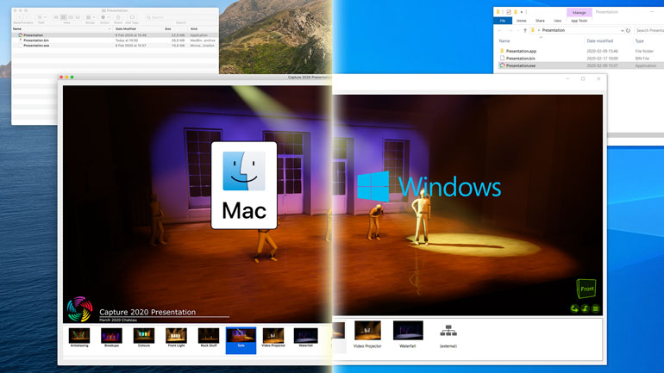The image size is (664, 373).
Task: Switch Finder to list view
Action: click(x=64, y=17)
